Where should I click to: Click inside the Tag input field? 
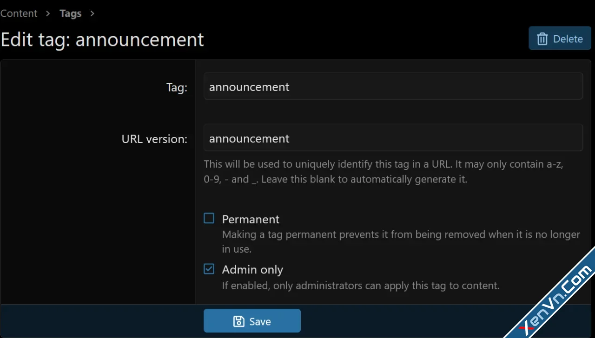pos(393,86)
